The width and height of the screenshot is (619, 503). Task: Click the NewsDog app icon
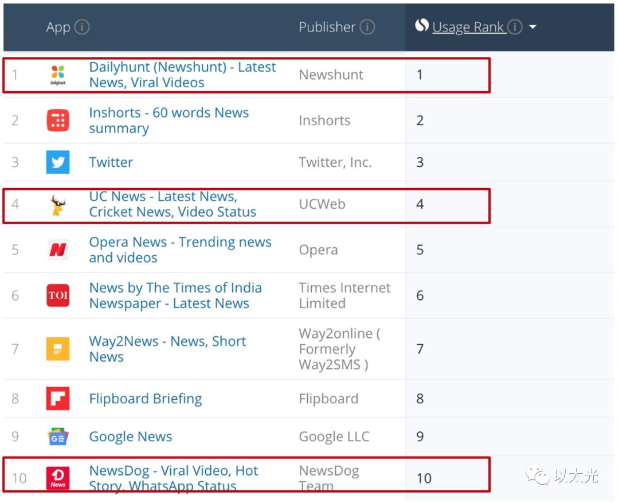pos(58,478)
